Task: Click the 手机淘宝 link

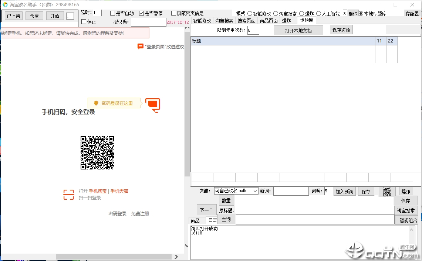Action: (98, 191)
